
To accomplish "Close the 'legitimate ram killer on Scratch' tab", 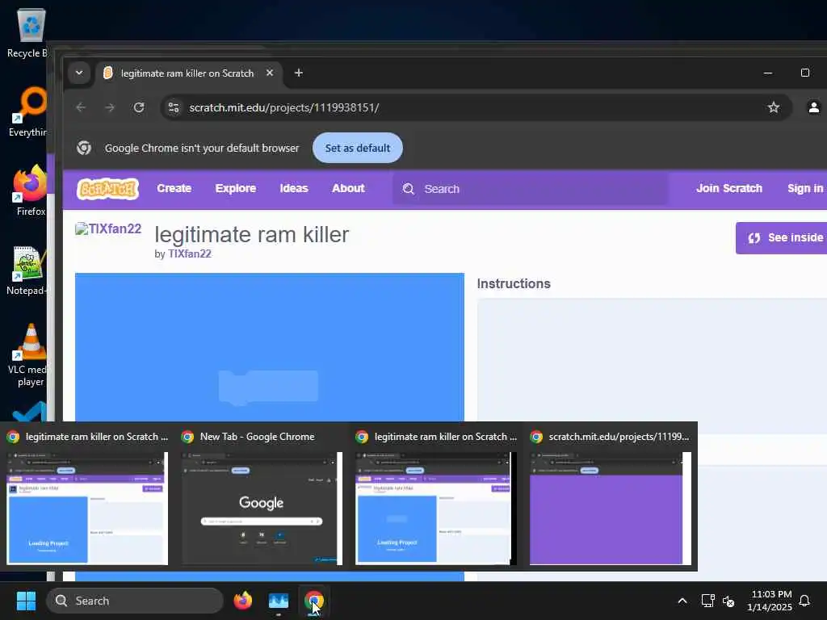I will pos(270,73).
